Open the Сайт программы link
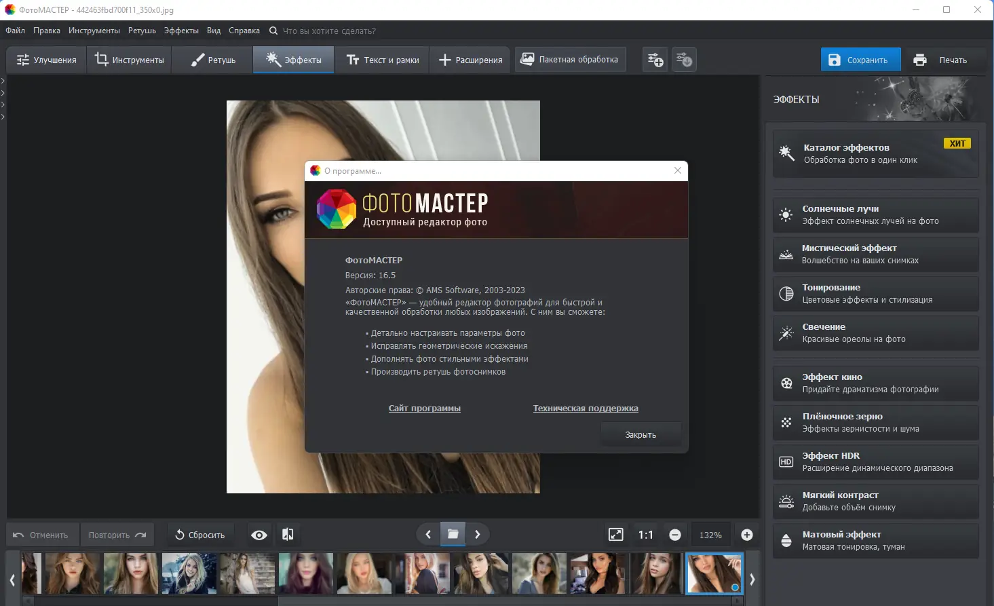The image size is (994, 606). tap(425, 409)
